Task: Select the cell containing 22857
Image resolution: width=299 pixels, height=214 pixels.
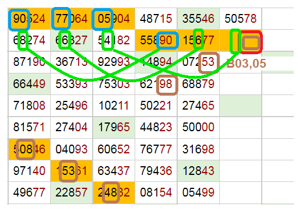Action: coord(72,192)
